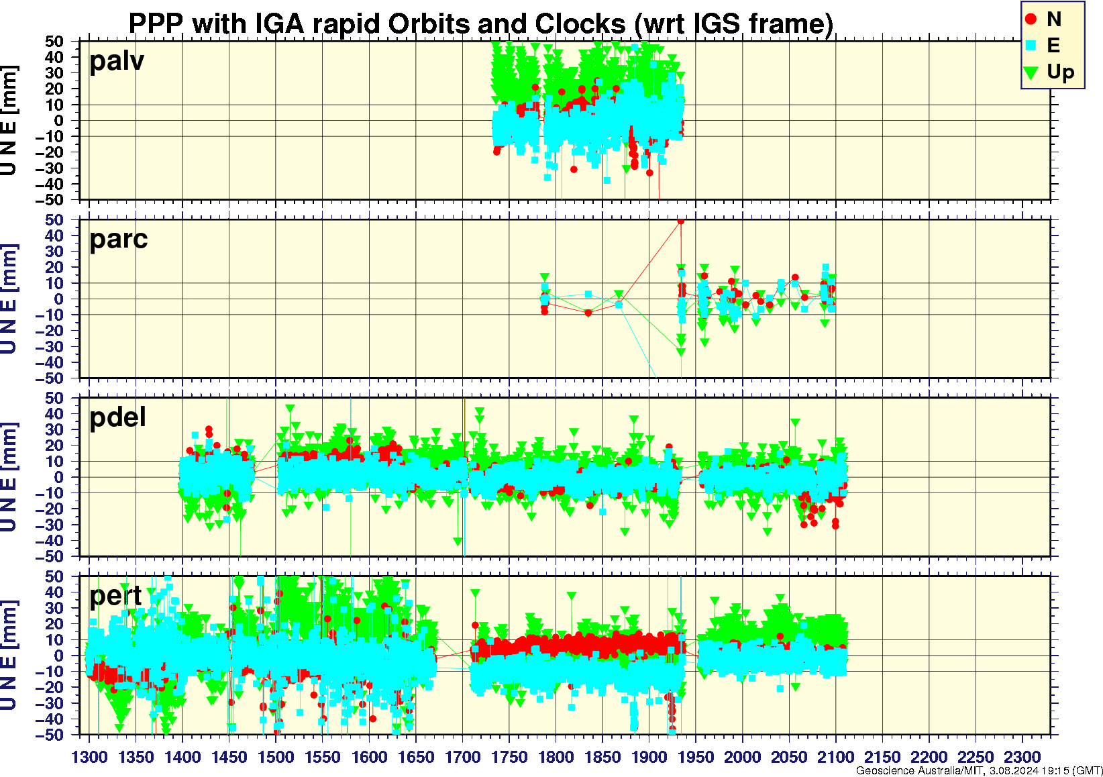Click the y-axis label 30 on pdel plot
The height and width of the screenshot is (777, 1103).
pyautogui.click(x=55, y=429)
